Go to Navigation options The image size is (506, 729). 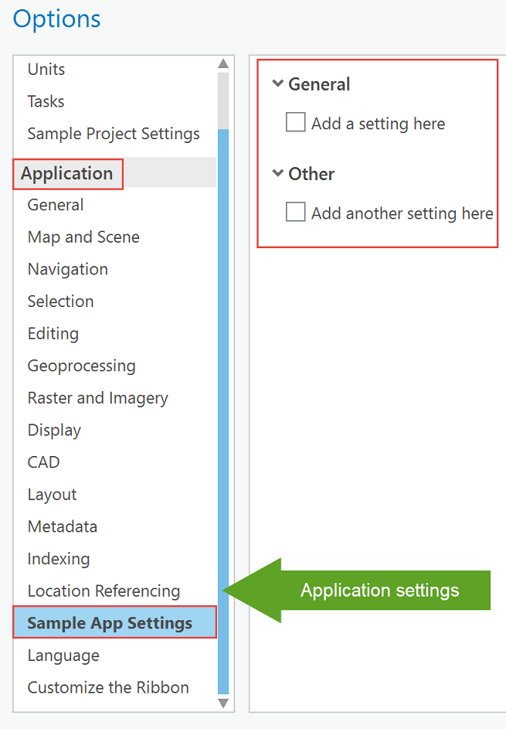68,269
